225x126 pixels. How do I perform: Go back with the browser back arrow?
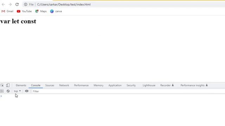[3, 5]
